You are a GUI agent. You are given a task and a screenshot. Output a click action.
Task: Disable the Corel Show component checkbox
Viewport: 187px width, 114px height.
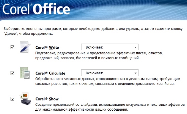12,99
